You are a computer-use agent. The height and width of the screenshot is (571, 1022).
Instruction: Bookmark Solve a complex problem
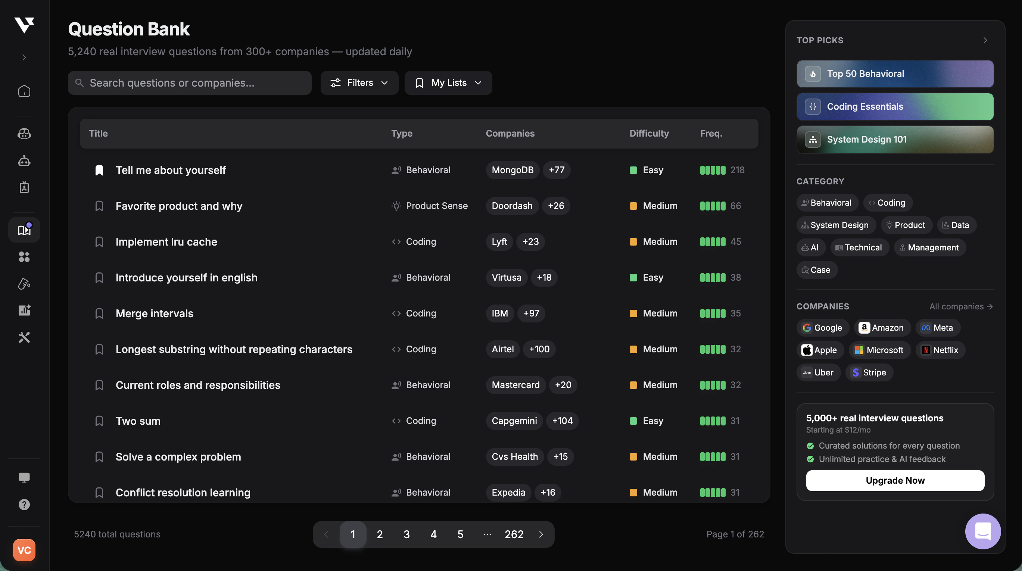click(x=99, y=457)
